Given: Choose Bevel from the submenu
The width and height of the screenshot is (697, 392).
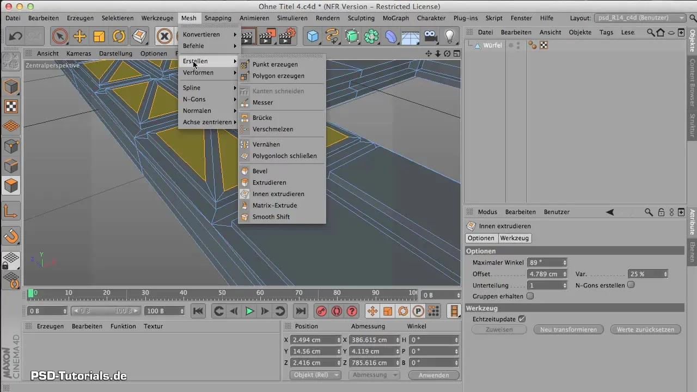Looking at the screenshot, I should (x=282, y=171).
